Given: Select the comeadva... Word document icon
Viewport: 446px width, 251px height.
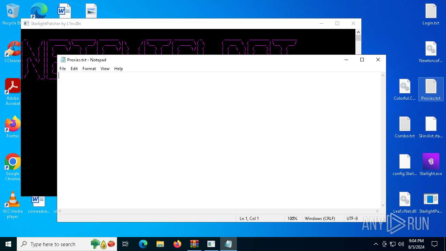Looking at the screenshot, I should tap(39, 205).
